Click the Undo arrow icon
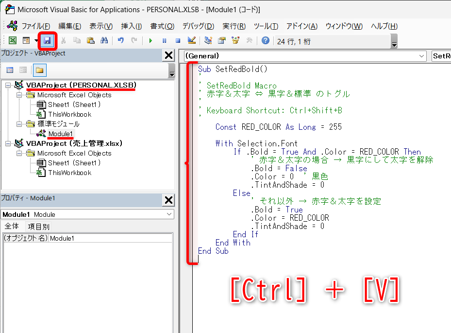This screenshot has height=333, width=451. coord(121,40)
